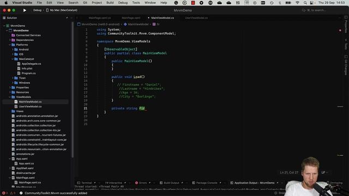Collapse the MvvmDemo solution node
Screen dimensions: 349x196
pyautogui.click(x=4, y=26)
